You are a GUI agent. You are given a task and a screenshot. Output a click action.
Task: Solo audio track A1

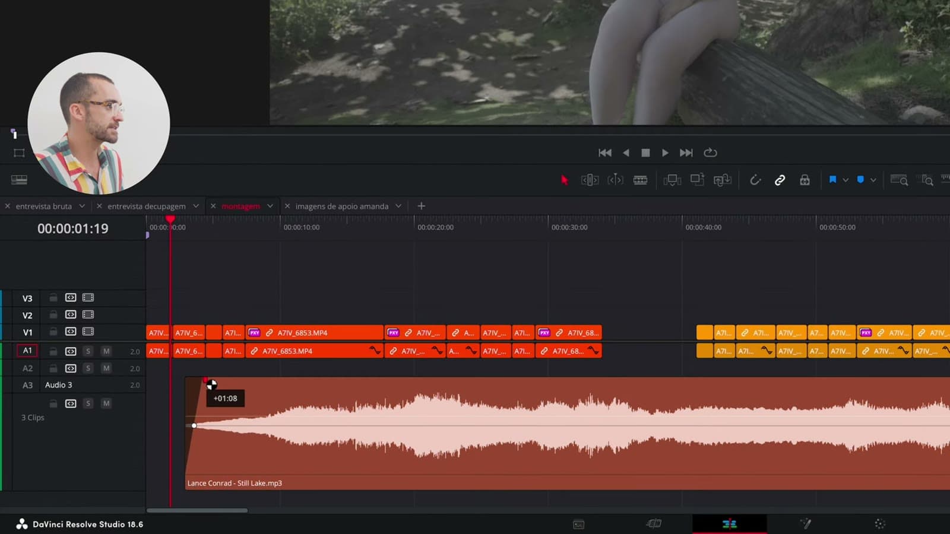pos(88,351)
